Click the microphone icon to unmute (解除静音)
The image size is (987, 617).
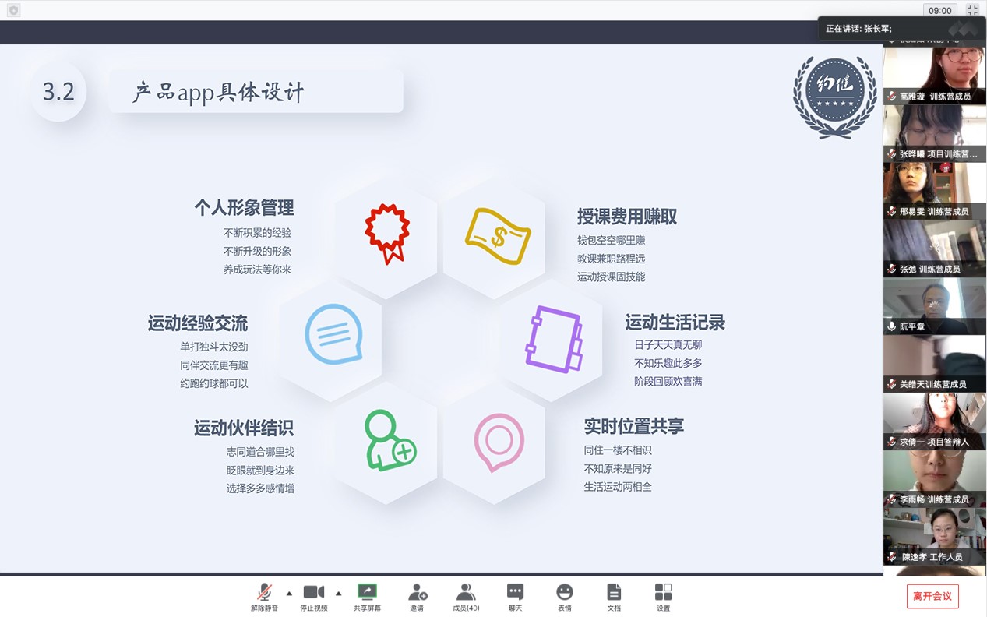tap(265, 592)
